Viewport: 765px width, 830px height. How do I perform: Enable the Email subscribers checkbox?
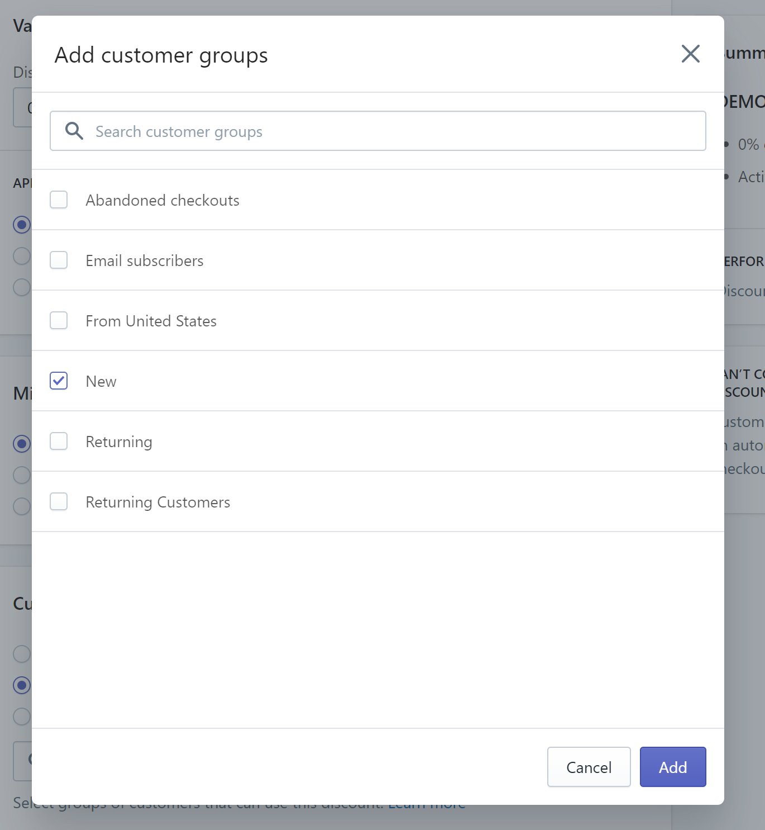point(59,260)
